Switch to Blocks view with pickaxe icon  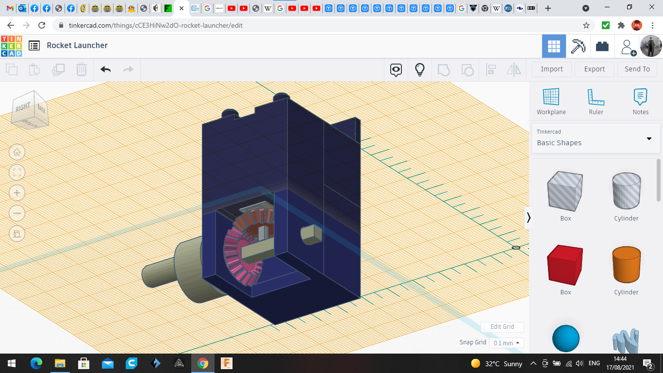(x=578, y=46)
